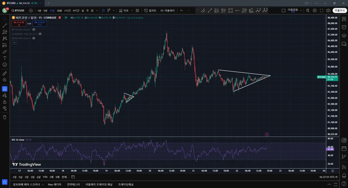Open the alerts alarm clock panel
This screenshot has height=188, width=348.
click(344, 27)
